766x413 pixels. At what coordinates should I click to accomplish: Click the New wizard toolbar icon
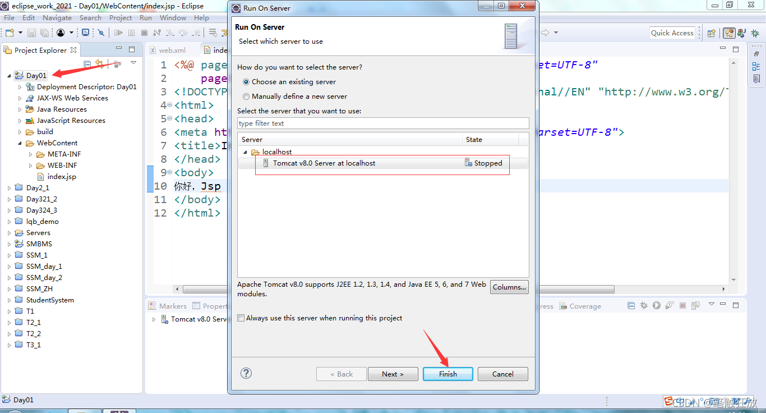point(10,33)
